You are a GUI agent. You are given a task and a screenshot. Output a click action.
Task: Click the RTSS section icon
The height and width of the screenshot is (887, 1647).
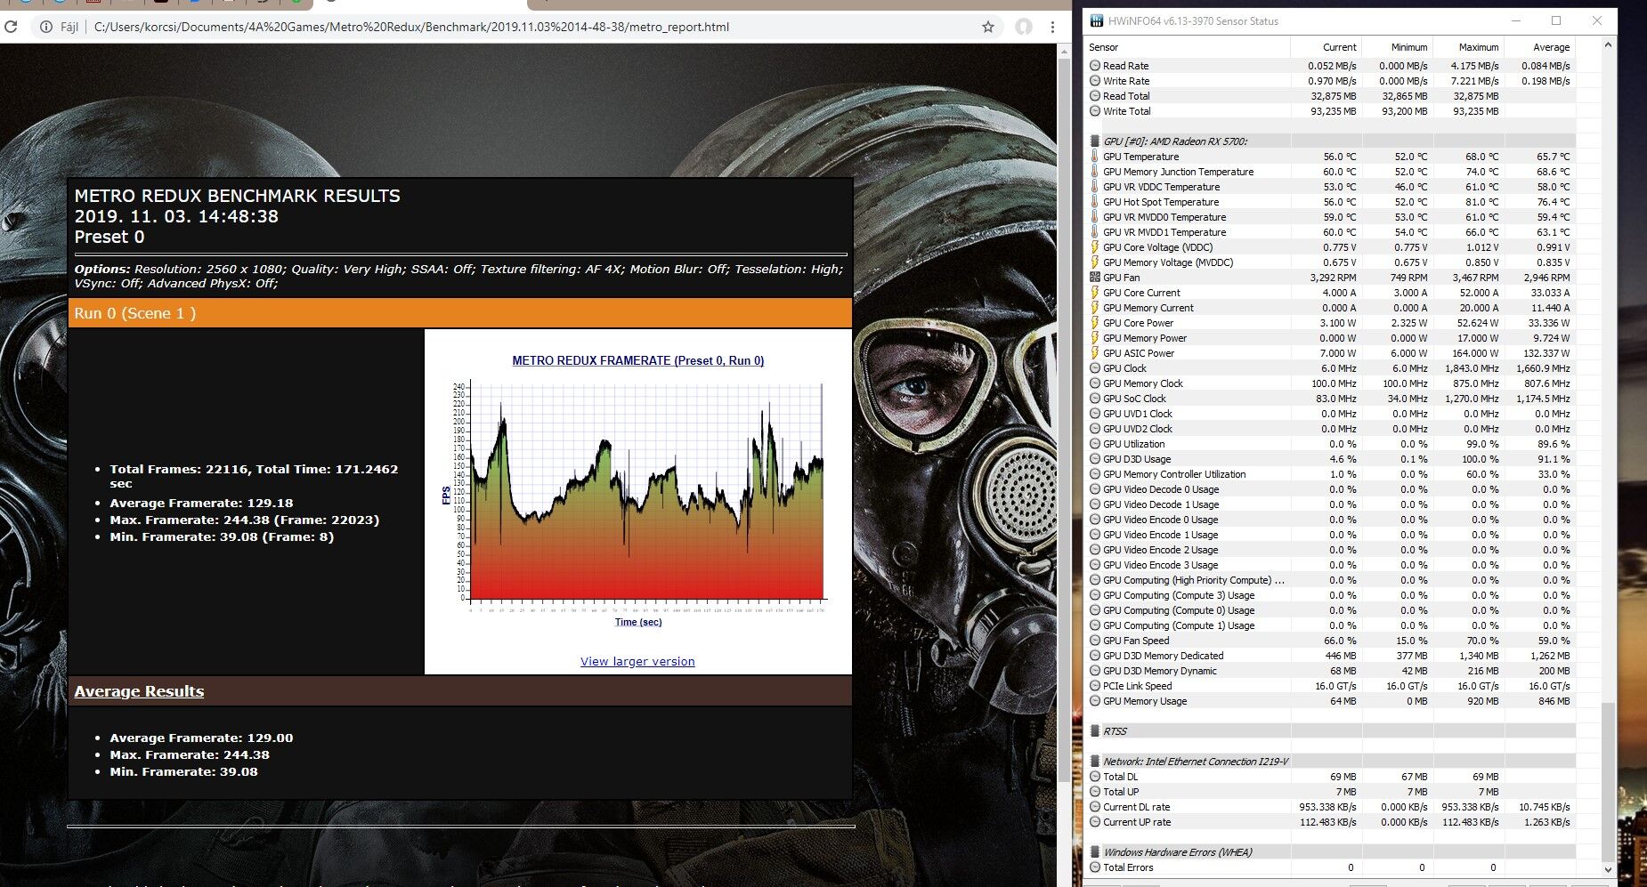pyautogui.click(x=1095, y=731)
